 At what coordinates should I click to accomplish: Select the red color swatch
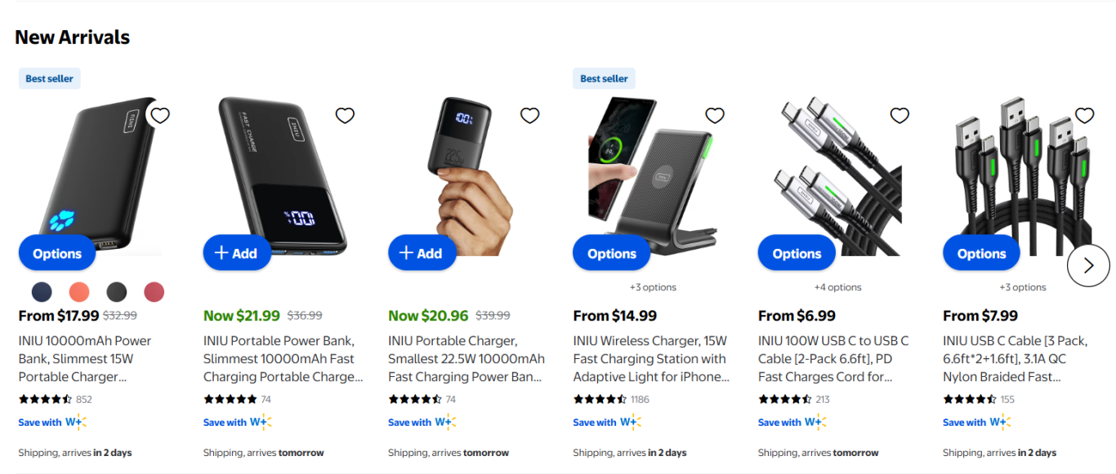coord(154,291)
